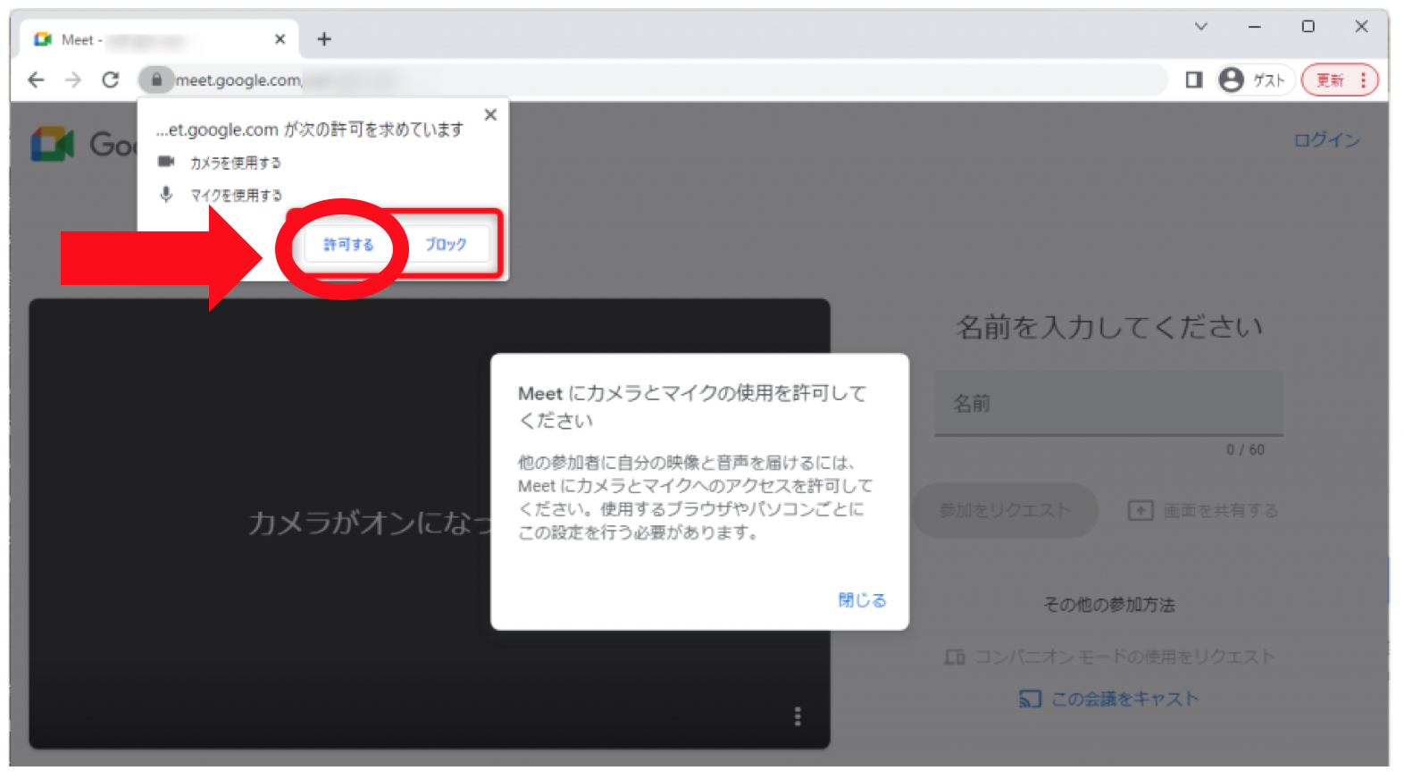Click the cast icon beside この会議をキャスト
This screenshot has width=1404, height=779.
(1030, 699)
